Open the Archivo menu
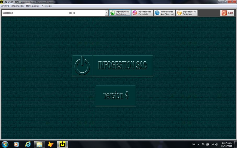Viewport: 237px width, 148px height. click(5, 6)
